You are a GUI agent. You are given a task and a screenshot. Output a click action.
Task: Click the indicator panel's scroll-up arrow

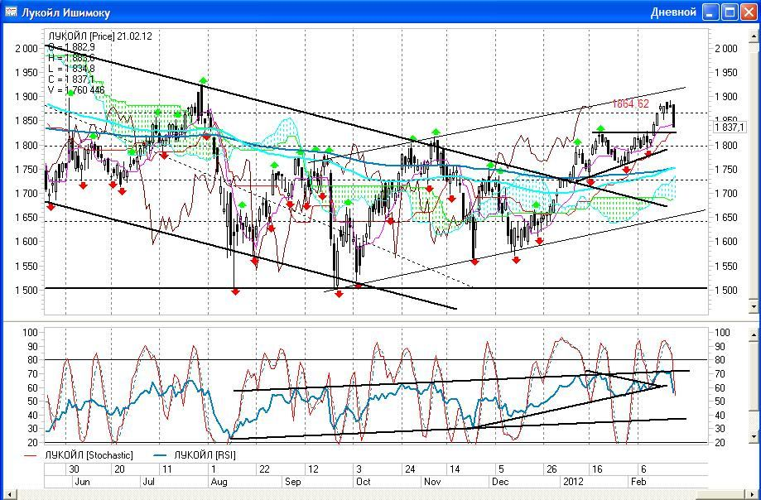click(x=754, y=334)
